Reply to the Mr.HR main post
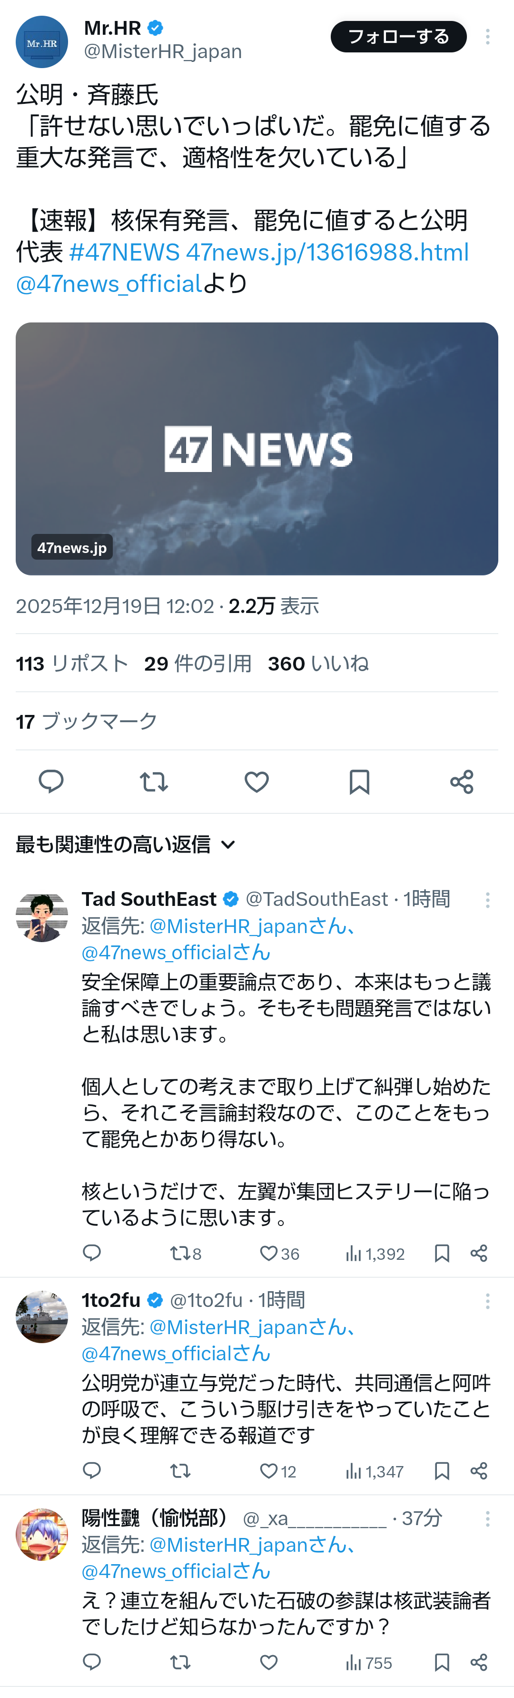This screenshot has width=514, height=1698. tap(51, 782)
